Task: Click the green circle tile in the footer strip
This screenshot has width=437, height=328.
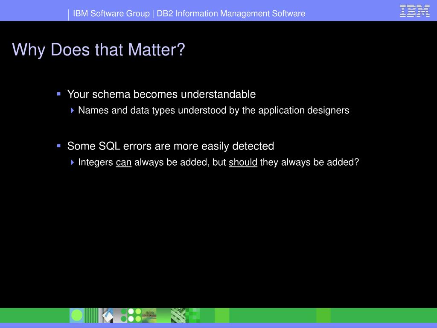Action: (x=77, y=316)
